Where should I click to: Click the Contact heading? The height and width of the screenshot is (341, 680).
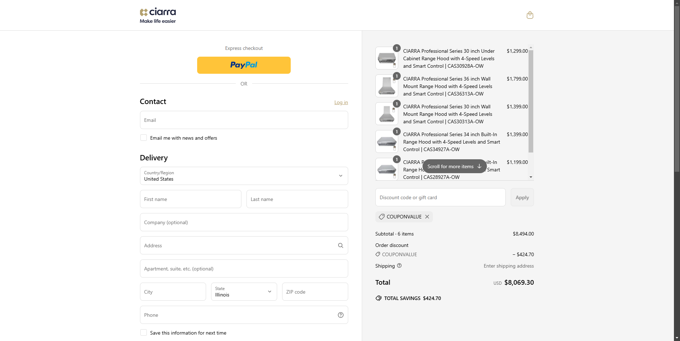[x=153, y=102]
